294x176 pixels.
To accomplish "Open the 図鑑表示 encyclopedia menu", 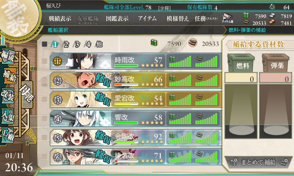I will [x=117, y=18].
